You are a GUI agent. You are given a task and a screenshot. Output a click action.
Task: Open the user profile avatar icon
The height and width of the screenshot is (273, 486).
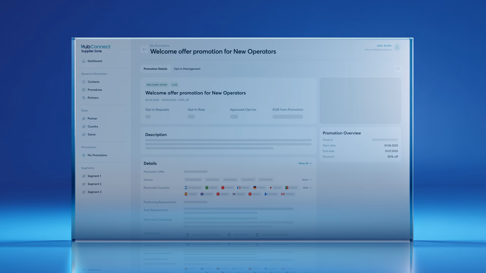point(397,47)
